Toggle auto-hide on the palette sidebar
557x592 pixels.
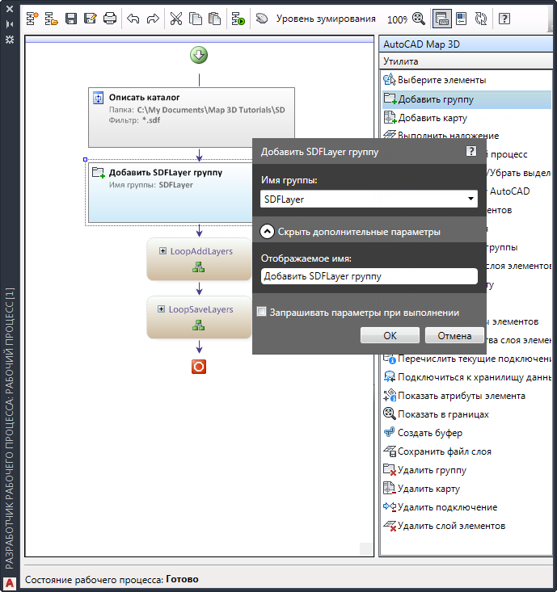pyautogui.click(x=10, y=24)
